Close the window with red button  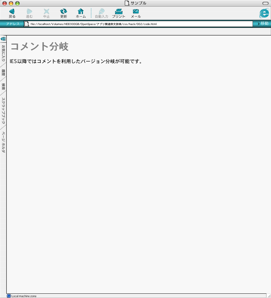5,3
